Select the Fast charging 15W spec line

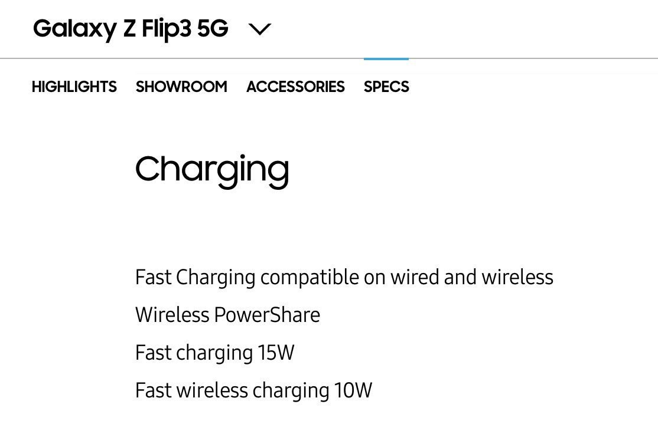(x=215, y=353)
